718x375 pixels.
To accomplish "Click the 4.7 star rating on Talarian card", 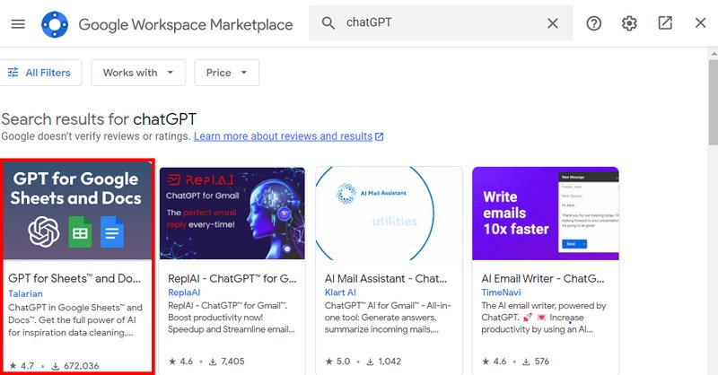I will tap(22, 366).
